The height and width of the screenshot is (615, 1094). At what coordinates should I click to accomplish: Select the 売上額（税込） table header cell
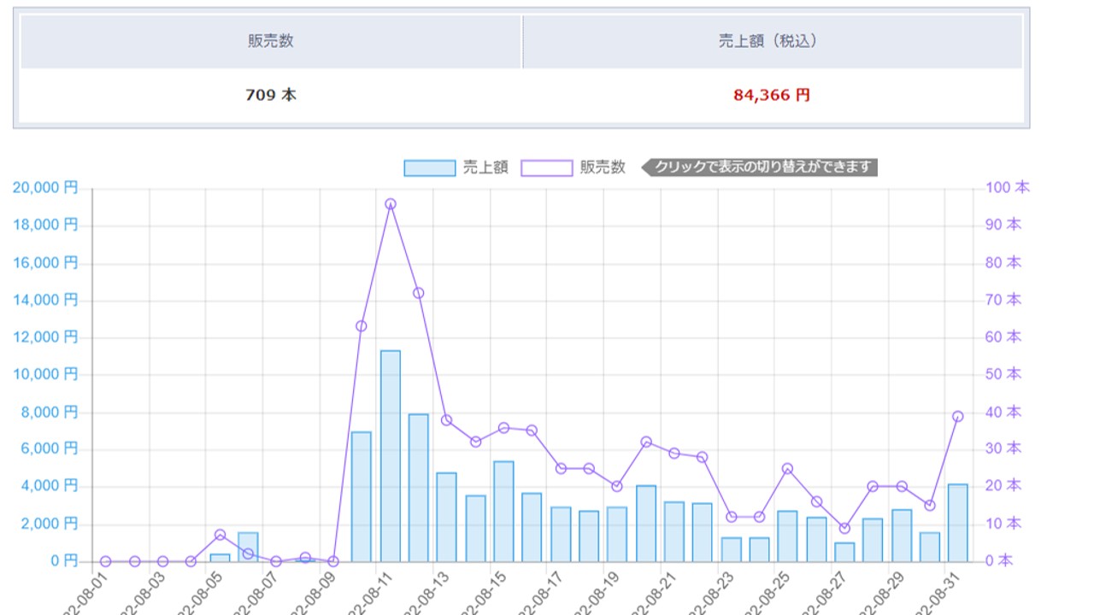tap(772, 41)
